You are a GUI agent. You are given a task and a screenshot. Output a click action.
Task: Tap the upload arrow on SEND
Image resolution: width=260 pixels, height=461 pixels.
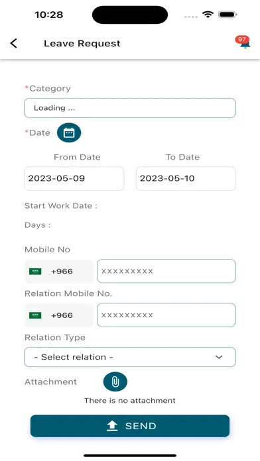pyautogui.click(x=112, y=426)
